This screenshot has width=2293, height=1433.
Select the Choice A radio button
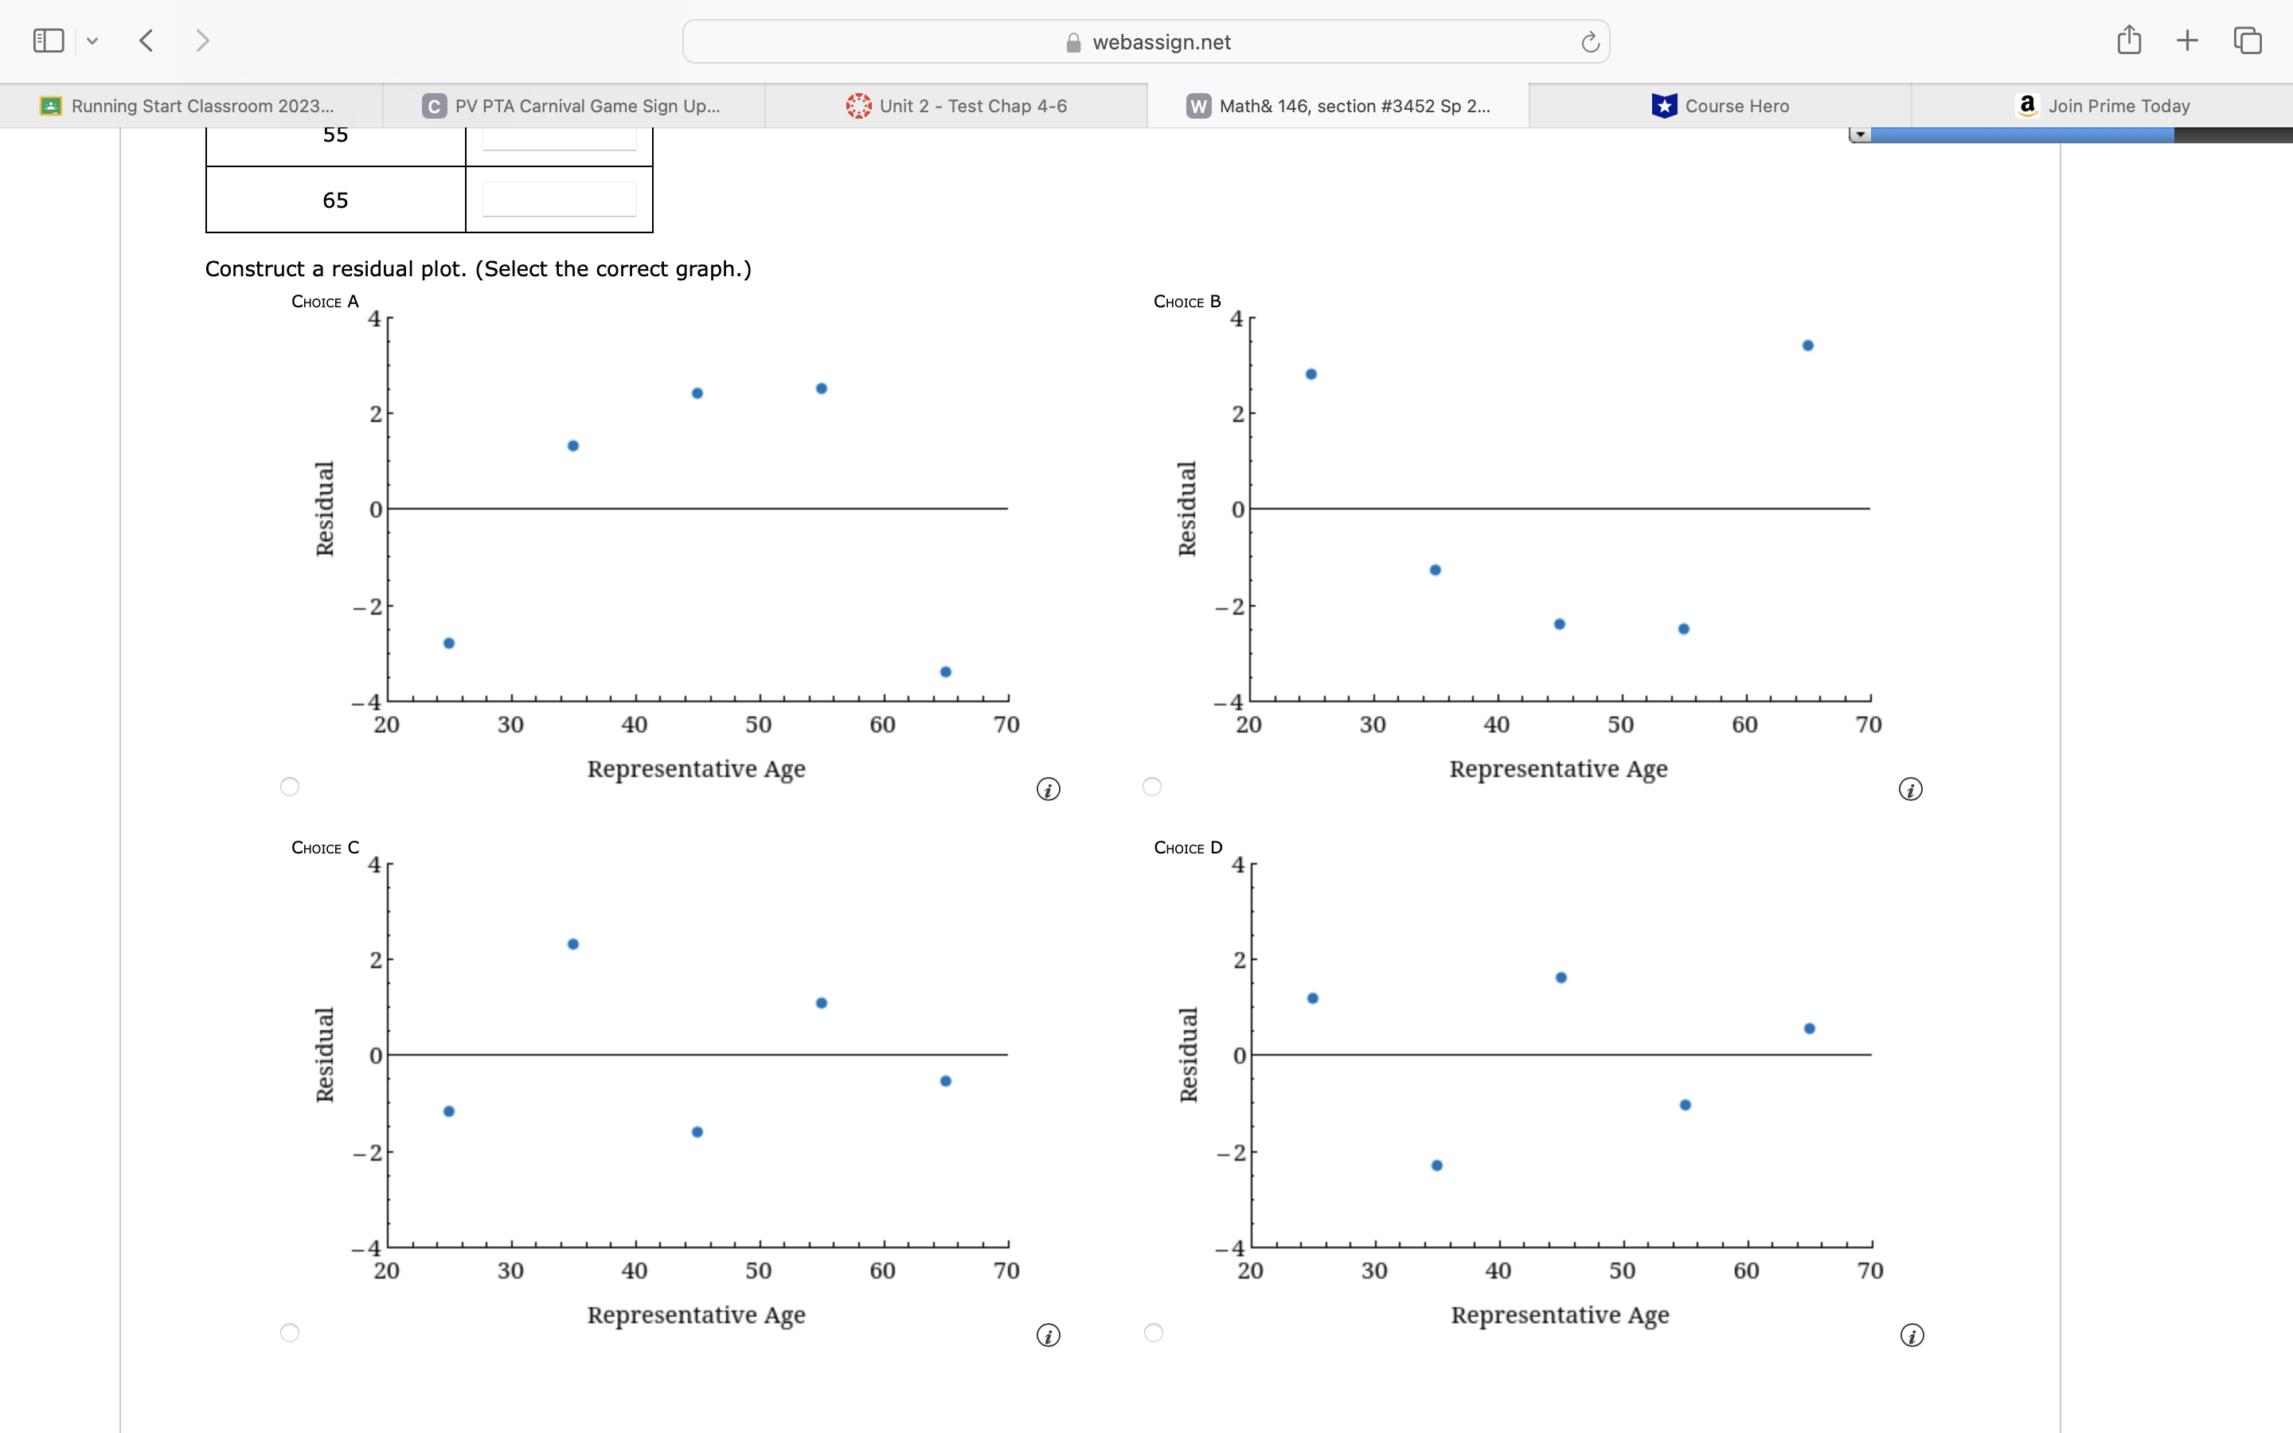point(290,787)
